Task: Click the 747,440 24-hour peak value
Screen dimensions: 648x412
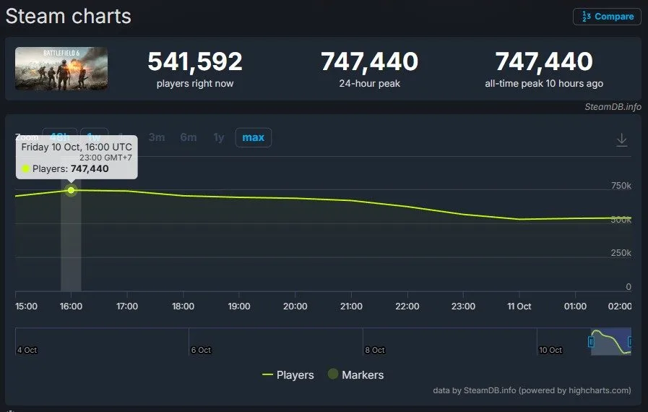Action: 369,61
